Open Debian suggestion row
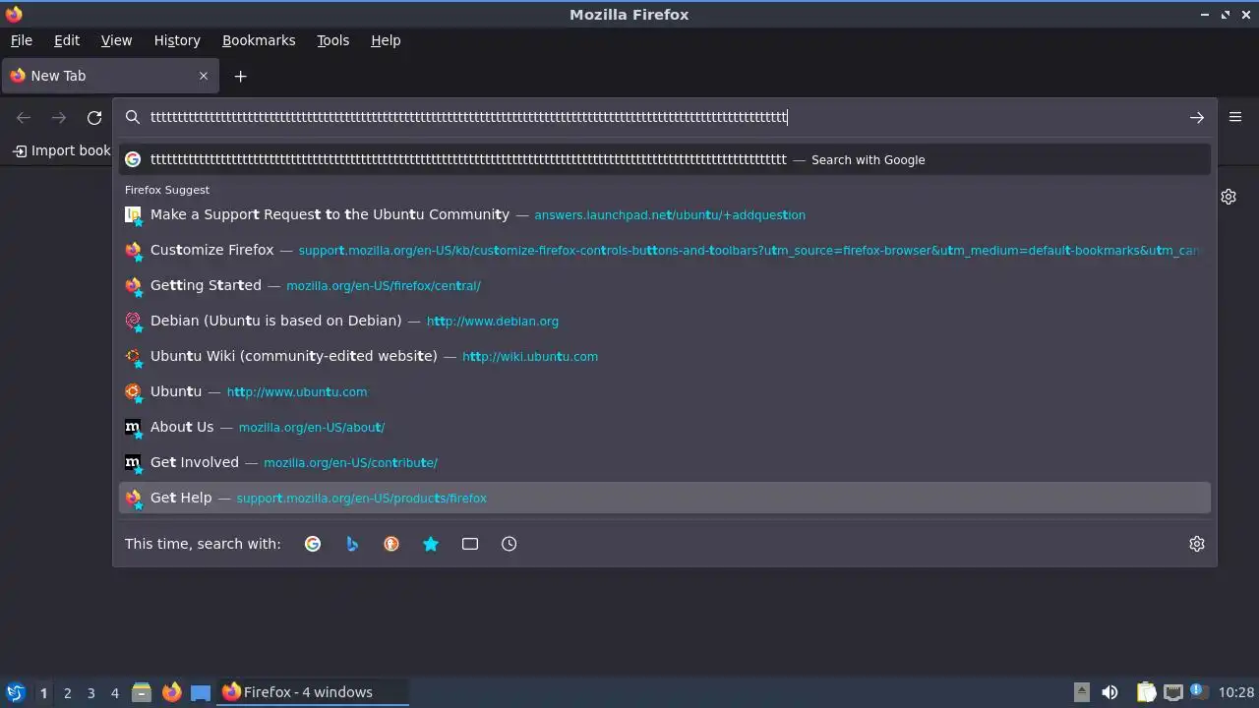Viewport: 1259px width, 708px height. pyautogui.click(x=665, y=321)
